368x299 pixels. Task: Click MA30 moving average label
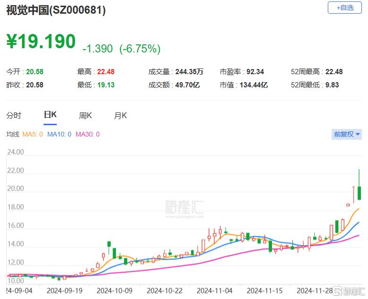(x=88, y=134)
